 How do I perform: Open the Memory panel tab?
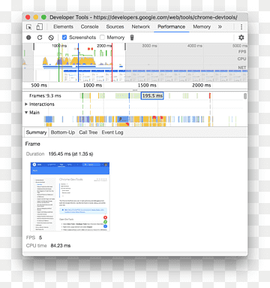tap(202, 26)
